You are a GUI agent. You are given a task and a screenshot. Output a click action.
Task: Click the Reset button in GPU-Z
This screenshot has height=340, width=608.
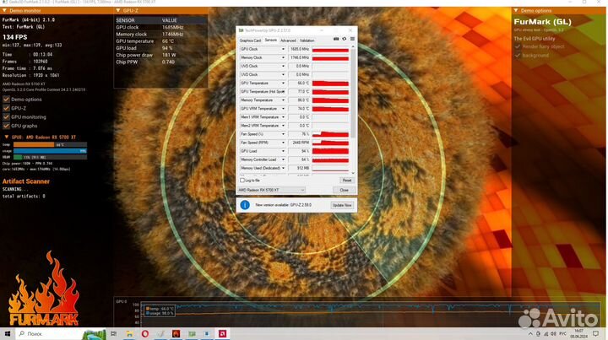click(x=346, y=180)
